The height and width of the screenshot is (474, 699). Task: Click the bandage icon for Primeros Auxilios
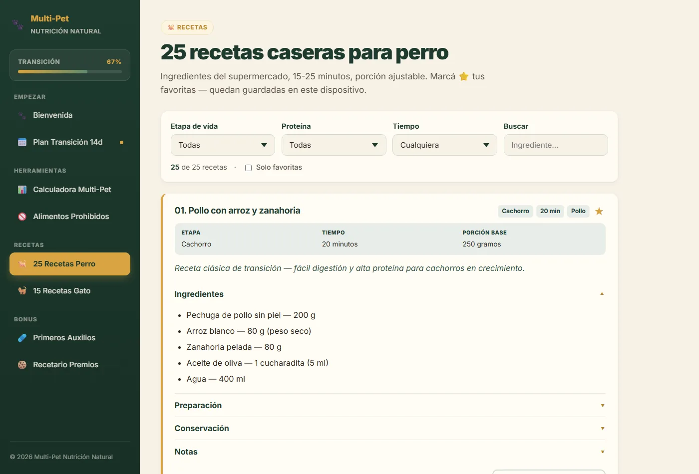[22, 338]
